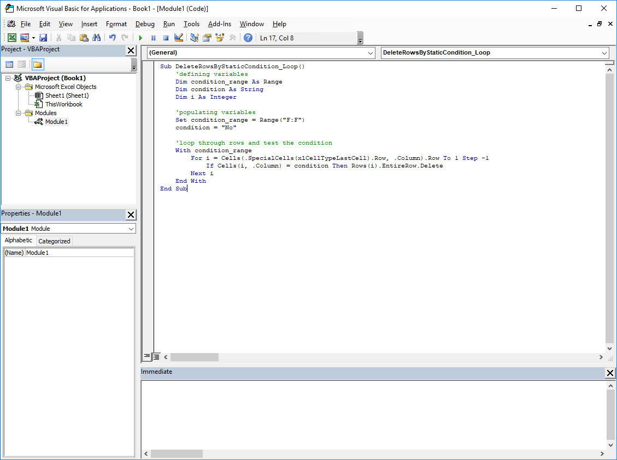Switch to the Categorized properties tab
This screenshot has width=617, height=460.
tap(54, 241)
